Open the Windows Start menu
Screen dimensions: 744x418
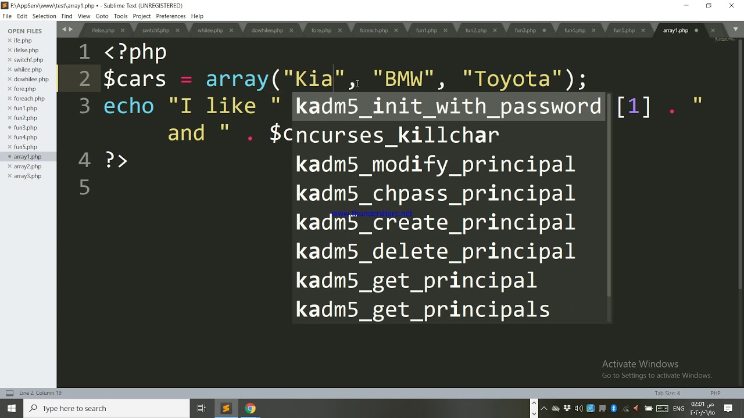(x=12, y=408)
